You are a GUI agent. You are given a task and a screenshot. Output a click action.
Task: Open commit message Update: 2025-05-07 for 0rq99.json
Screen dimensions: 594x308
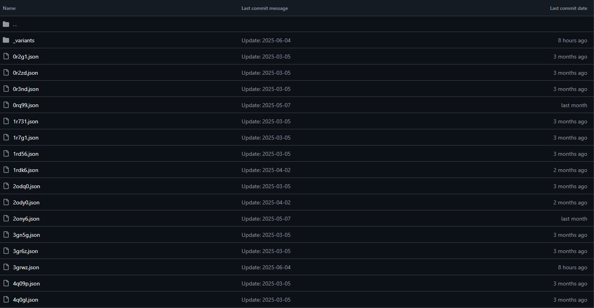pyautogui.click(x=266, y=105)
